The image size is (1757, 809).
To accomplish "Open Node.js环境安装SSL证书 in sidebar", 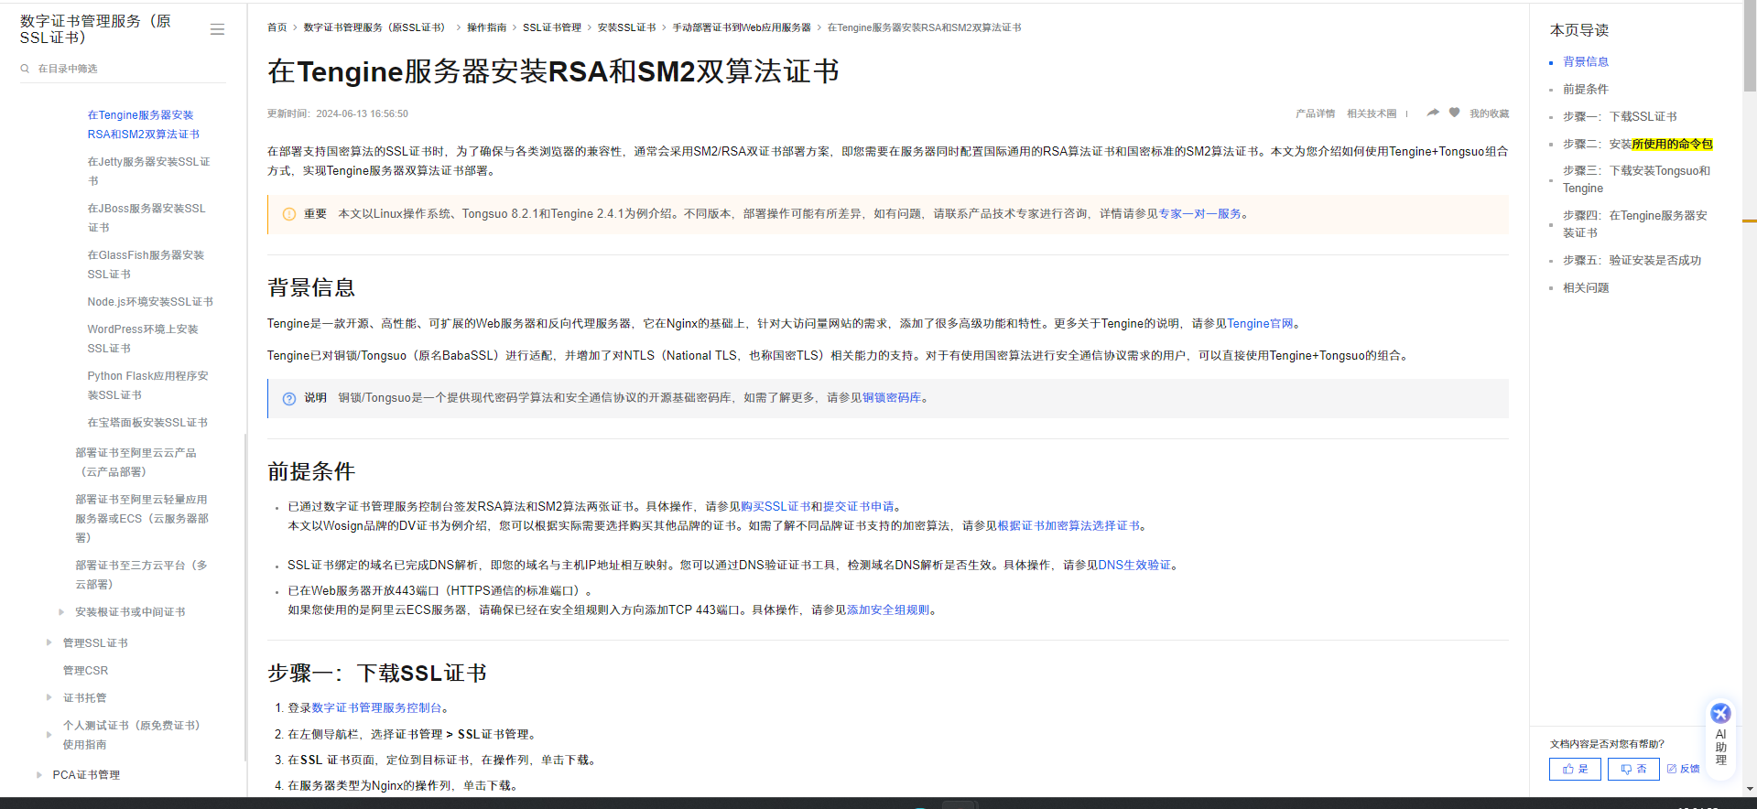I will (150, 302).
